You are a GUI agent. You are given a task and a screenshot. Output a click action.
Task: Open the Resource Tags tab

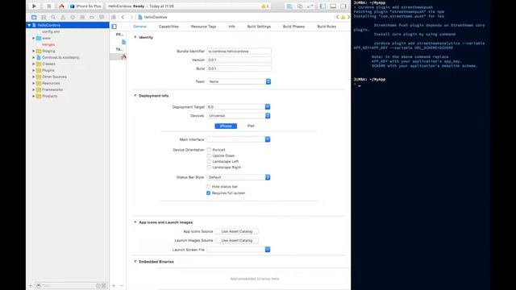tap(204, 27)
